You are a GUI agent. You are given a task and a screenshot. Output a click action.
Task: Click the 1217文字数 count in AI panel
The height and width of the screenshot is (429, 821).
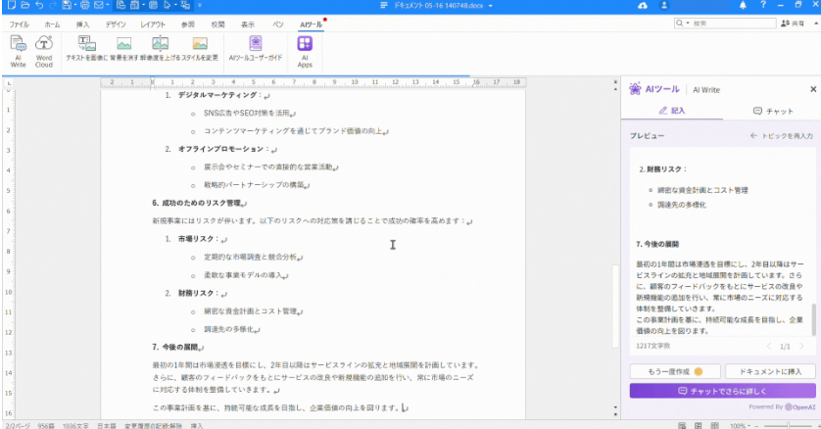tap(652, 346)
